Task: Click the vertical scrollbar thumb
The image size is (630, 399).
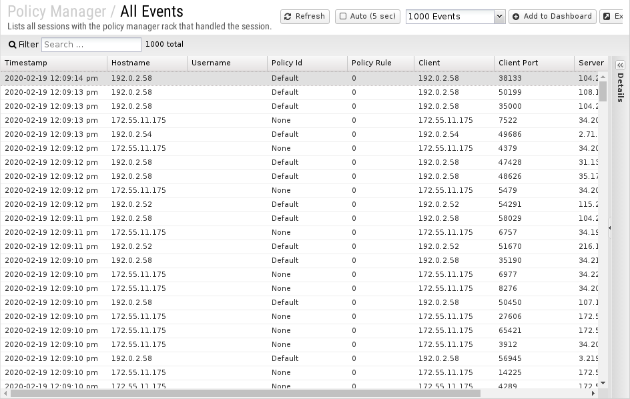Action: [603, 91]
